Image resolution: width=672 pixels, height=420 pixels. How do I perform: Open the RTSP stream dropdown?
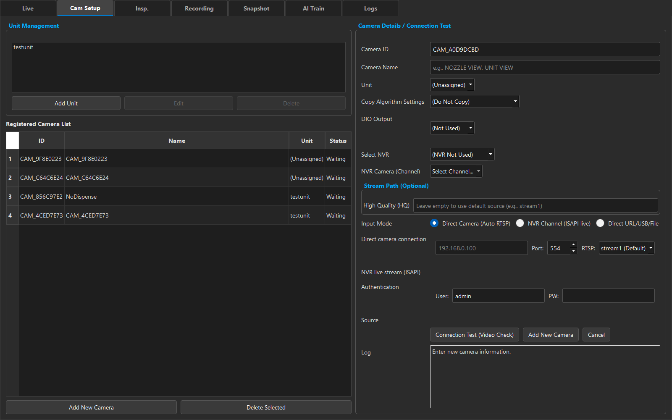tap(627, 248)
